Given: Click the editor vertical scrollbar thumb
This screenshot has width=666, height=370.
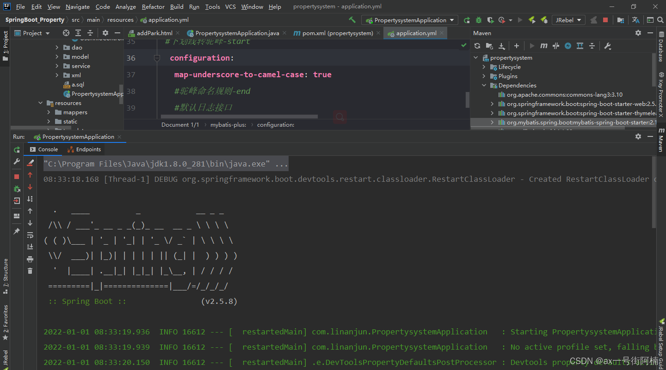Looking at the screenshot, I should (x=468, y=100).
